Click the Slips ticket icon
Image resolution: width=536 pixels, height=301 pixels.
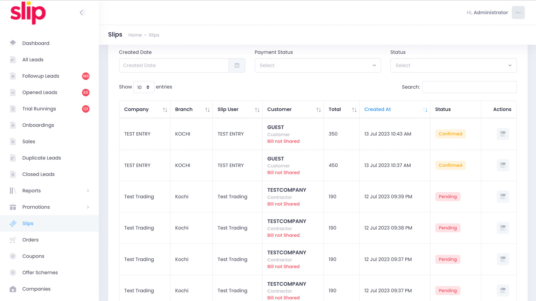13,224
